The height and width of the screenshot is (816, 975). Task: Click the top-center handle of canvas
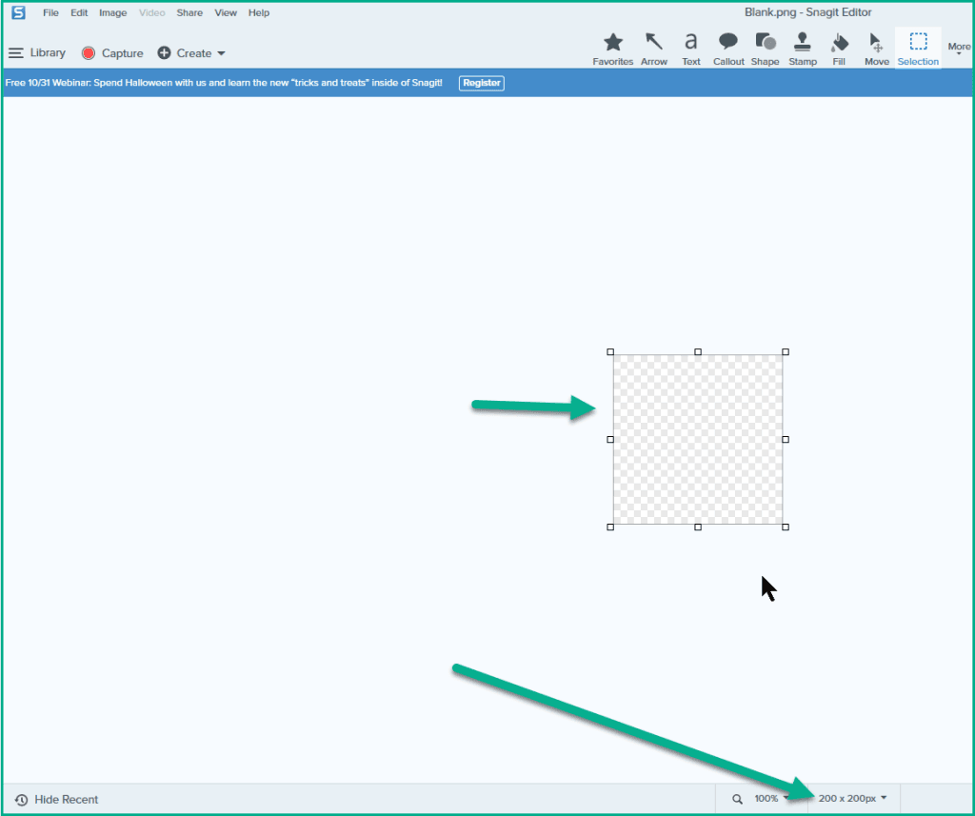click(x=698, y=352)
